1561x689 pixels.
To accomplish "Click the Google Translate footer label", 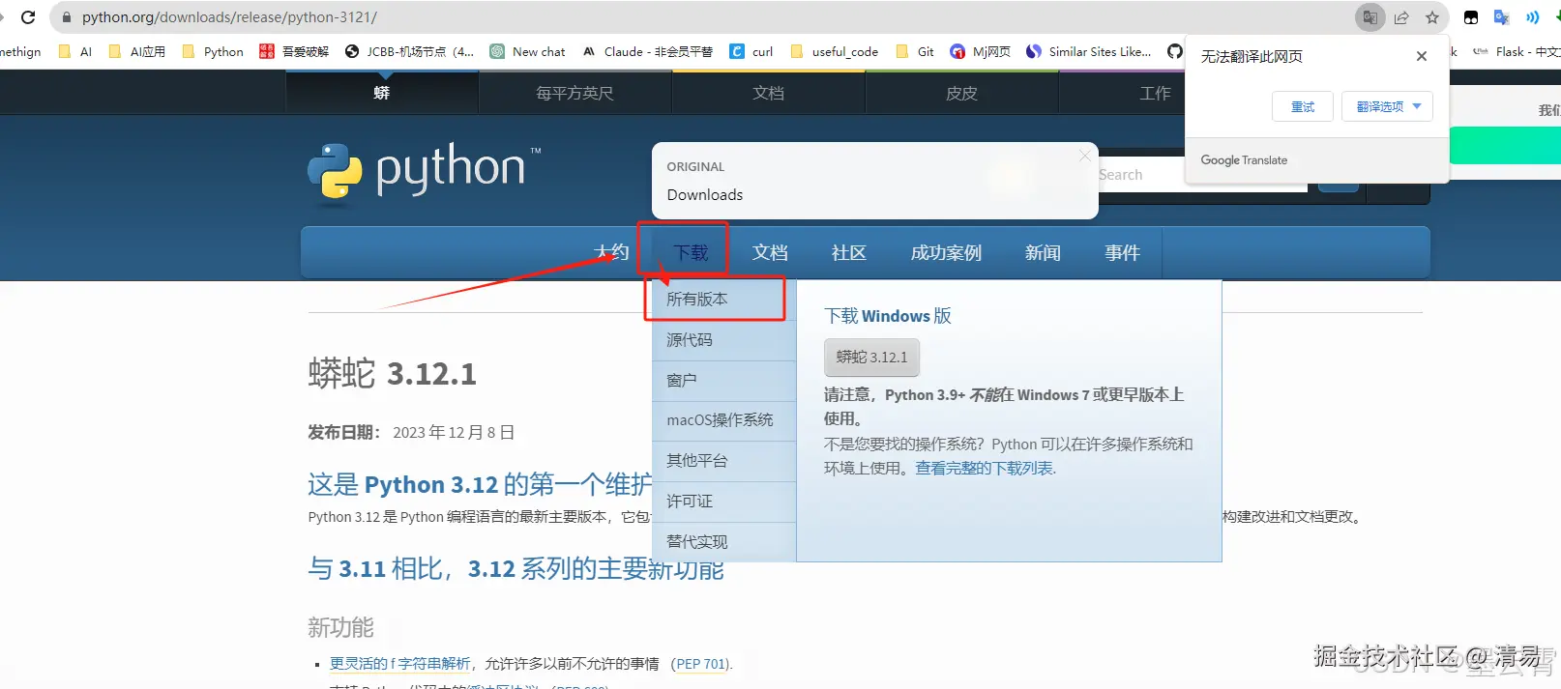I will click(x=1244, y=160).
